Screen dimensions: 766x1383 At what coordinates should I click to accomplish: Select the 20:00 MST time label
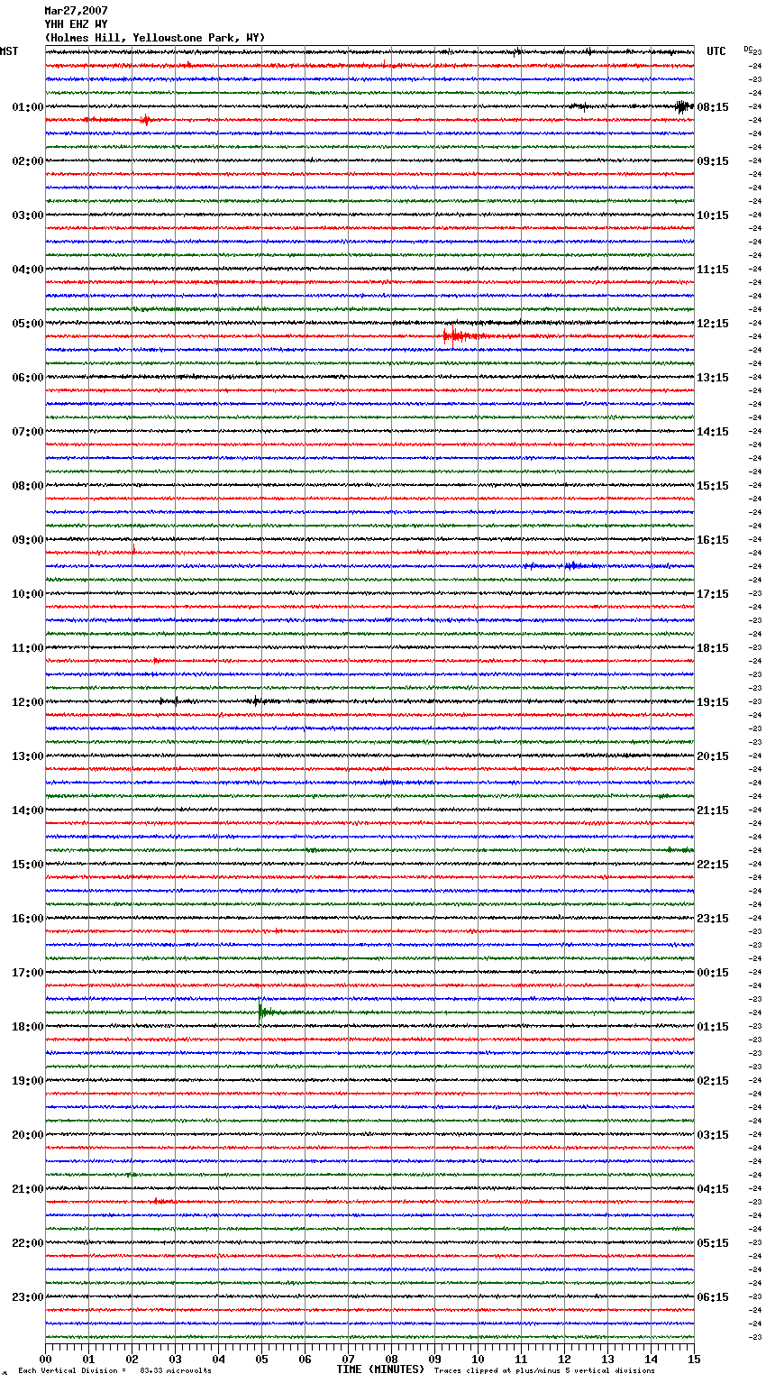click(28, 1135)
